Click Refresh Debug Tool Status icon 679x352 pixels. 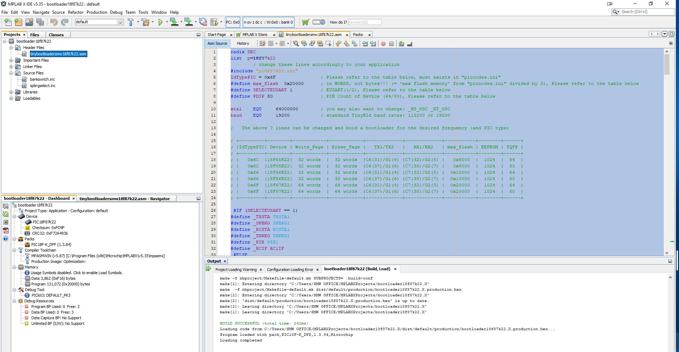point(6,214)
